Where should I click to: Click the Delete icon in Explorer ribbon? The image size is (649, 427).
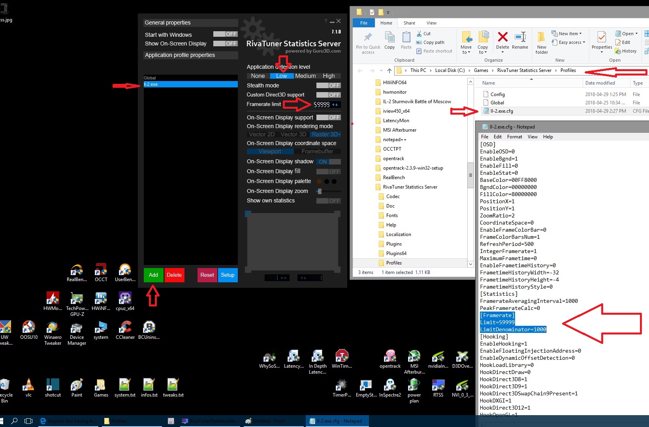point(502,38)
